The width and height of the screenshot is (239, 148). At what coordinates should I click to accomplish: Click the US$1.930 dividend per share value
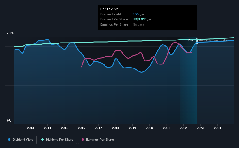(139, 20)
